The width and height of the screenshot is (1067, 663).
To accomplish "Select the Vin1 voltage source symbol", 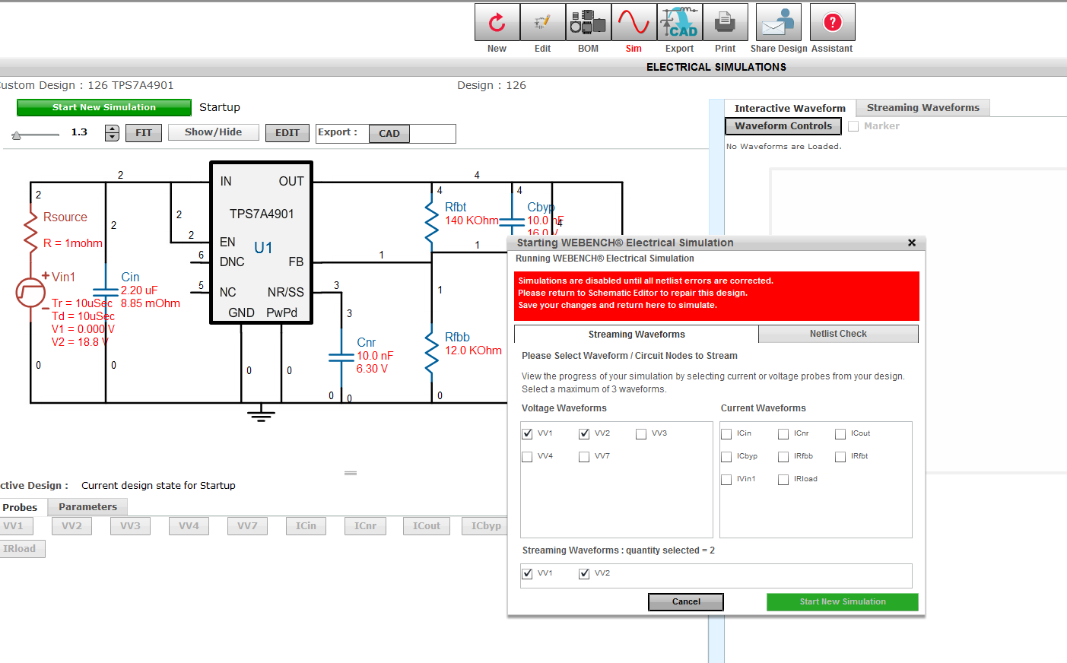I will tap(30, 293).
